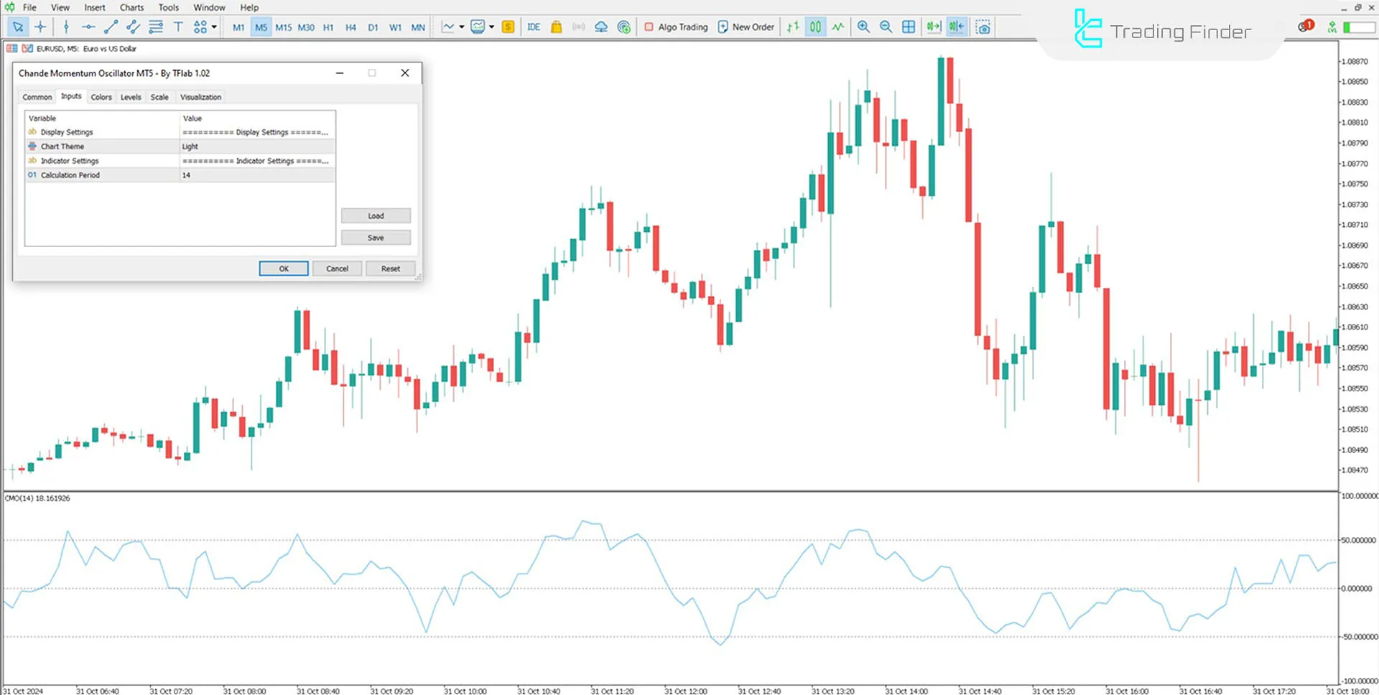The height and width of the screenshot is (695, 1379).
Task: Toggle Algo Trading on
Action: (675, 27)
